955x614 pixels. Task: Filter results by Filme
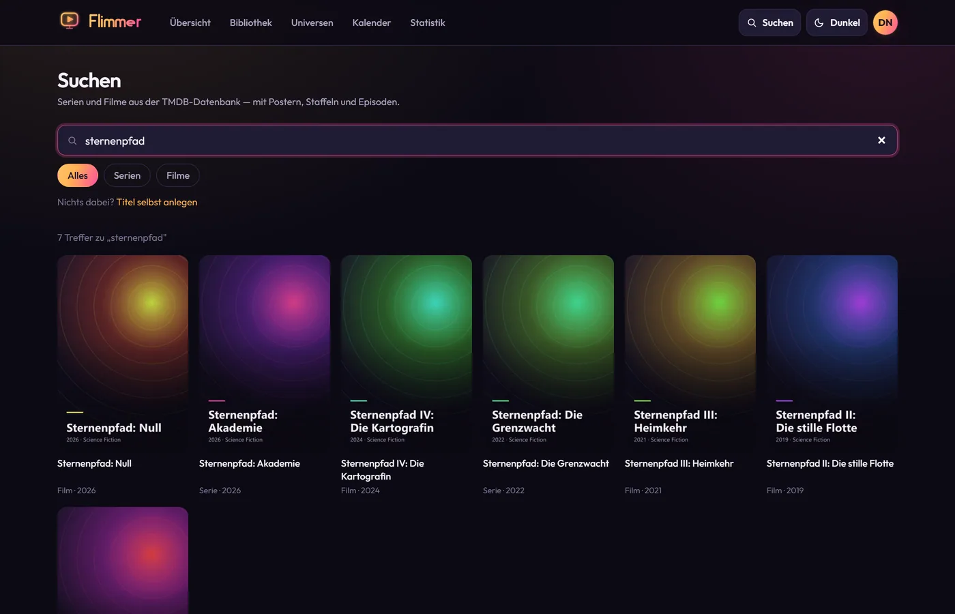pyautogui.click(x=178, y=175)
